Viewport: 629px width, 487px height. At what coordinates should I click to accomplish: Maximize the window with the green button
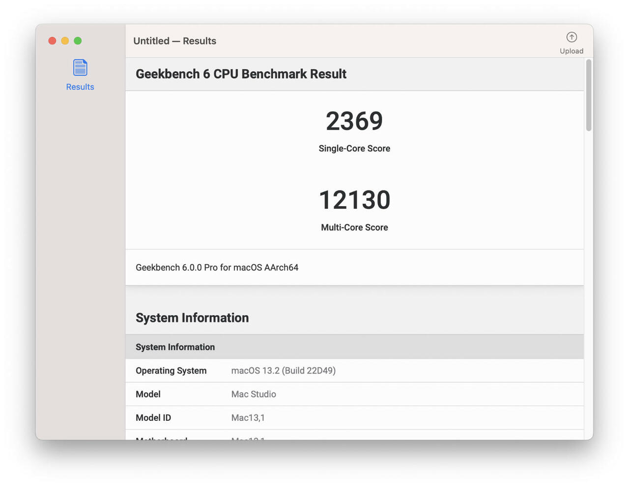[78, 41]
